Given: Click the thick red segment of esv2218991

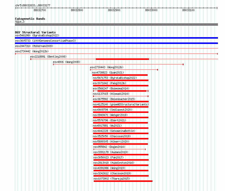Looking at the screenshot, I should pos(122,59).
